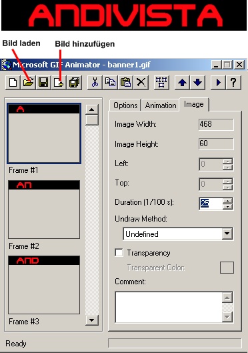The width and height of the screenshot is (248, 353).
Task: Save the animation with the floppy icon
Action: click(43, 82)
